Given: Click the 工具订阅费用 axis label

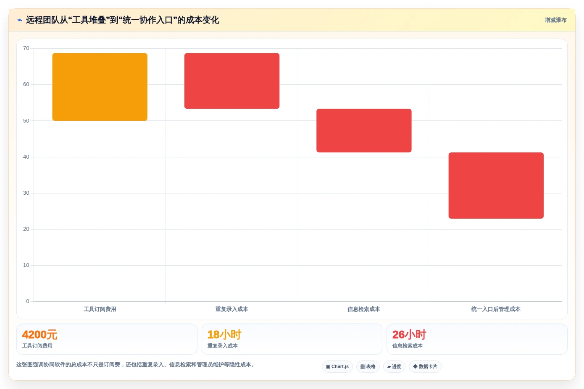Looking at the screenshot, I should coord(100,309).
